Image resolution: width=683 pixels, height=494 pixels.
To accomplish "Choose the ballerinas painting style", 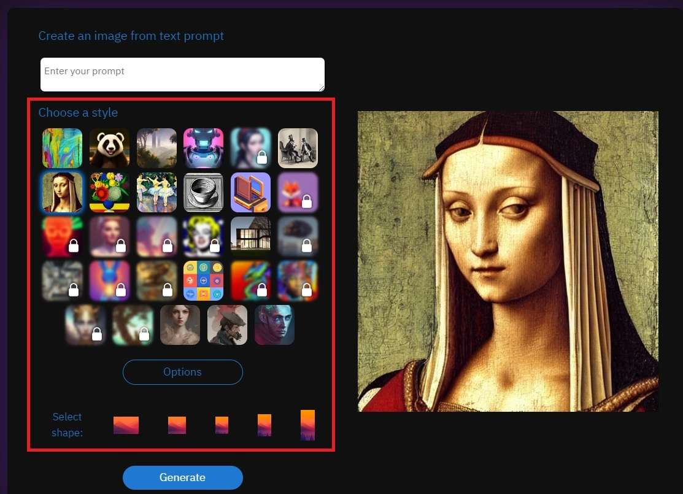I will [x=157, y=193].
